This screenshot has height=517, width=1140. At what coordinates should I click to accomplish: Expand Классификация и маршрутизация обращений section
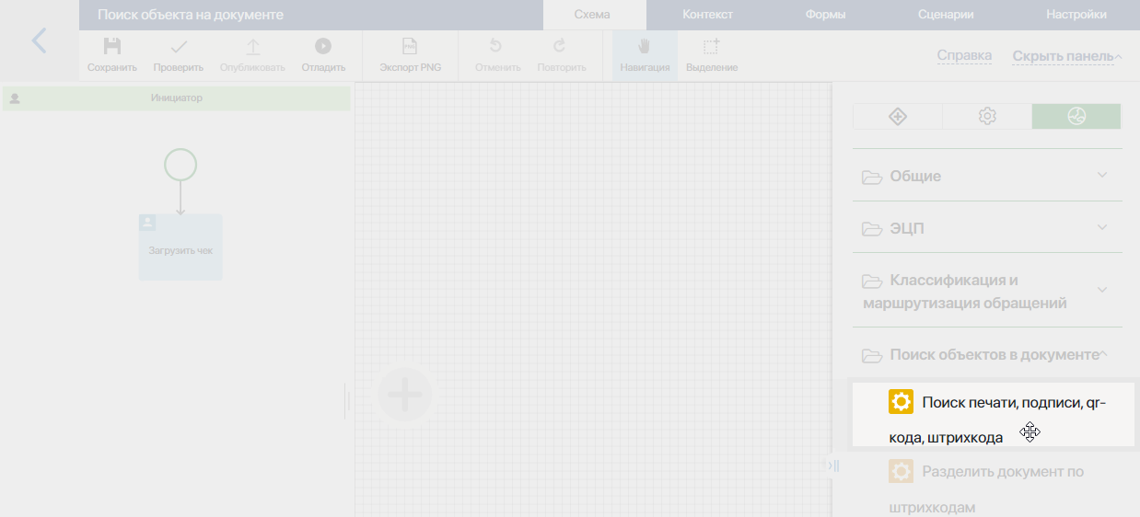[x=986, y=292]
